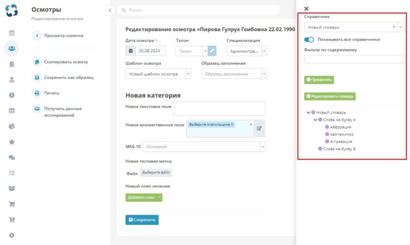Toggle 'Показывать все справочники' switch
The image size is (410, 245).
[x=309, y=39]
